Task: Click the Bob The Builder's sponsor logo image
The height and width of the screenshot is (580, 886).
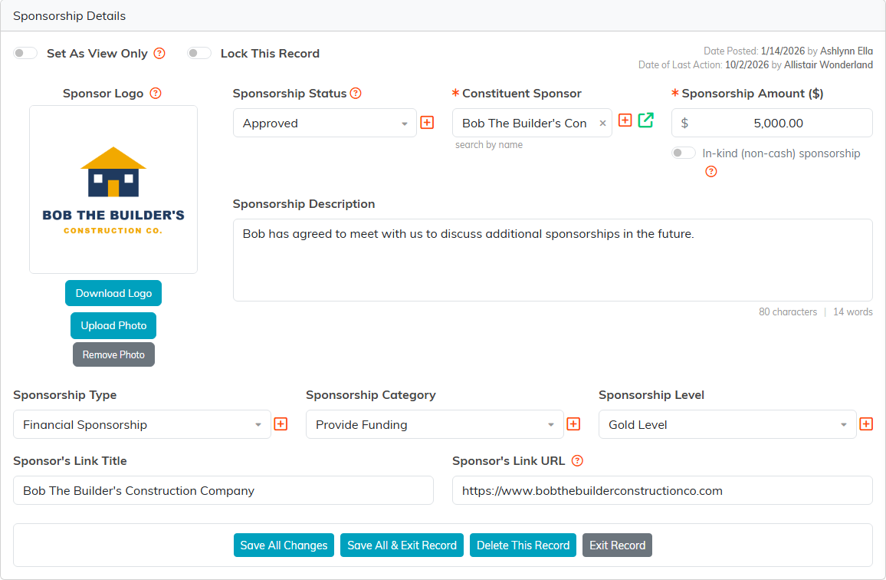Action: tap(113, 189)
